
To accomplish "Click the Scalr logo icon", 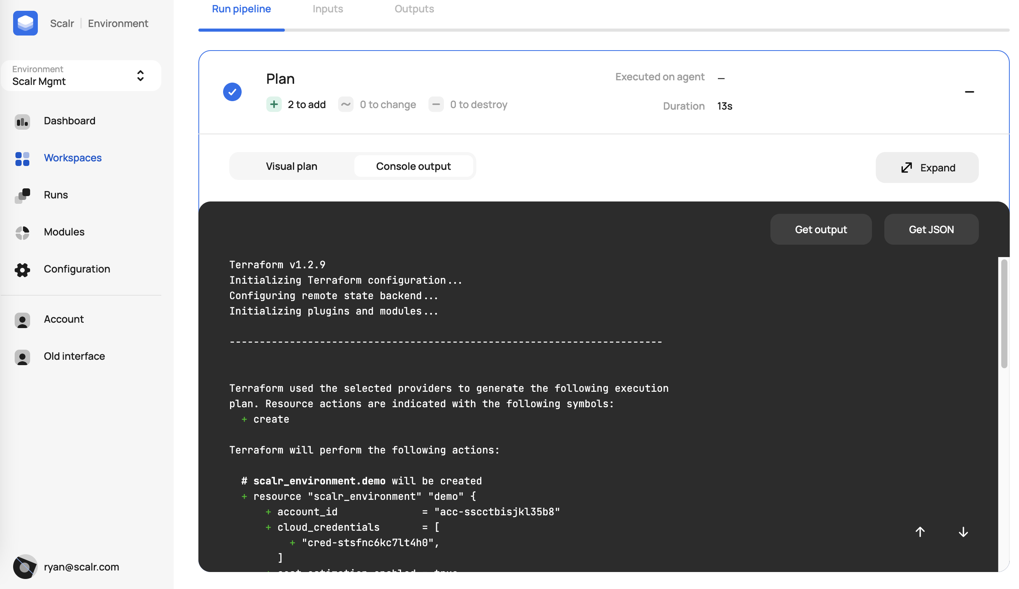I will point(25,23).
